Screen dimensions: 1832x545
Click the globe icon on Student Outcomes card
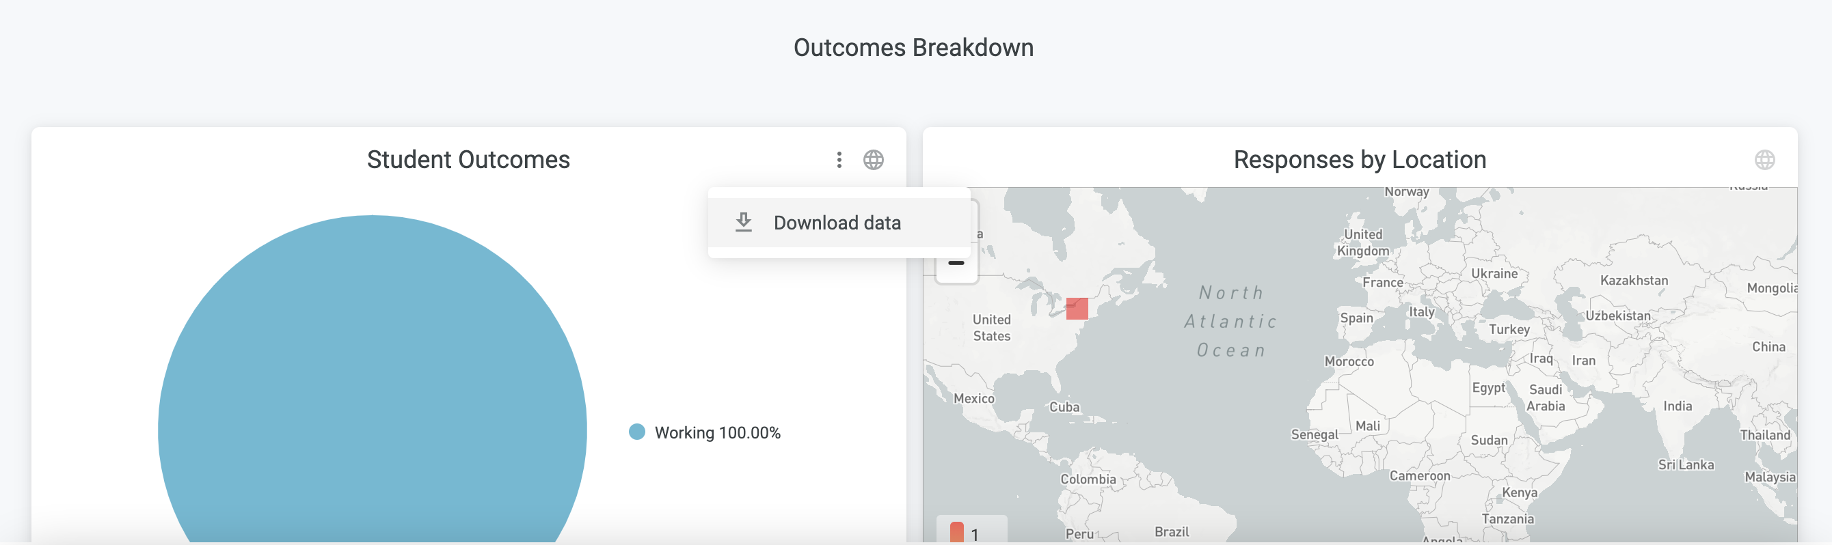click(x=874, y=160)
